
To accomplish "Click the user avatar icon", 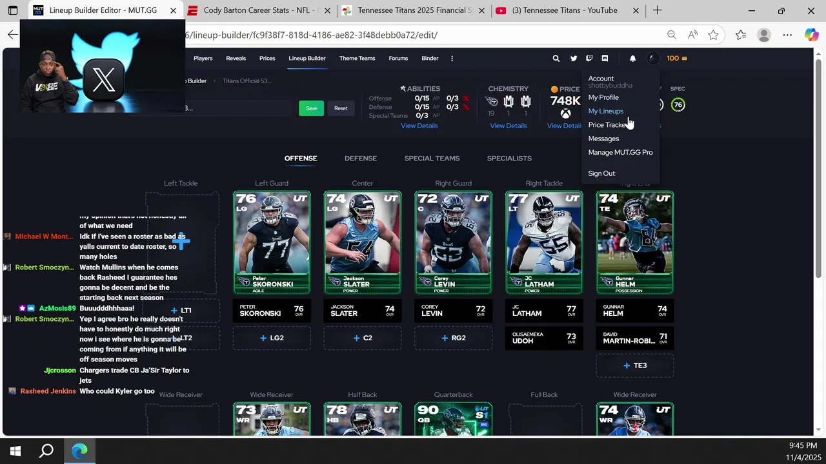I will pos(654,58).
